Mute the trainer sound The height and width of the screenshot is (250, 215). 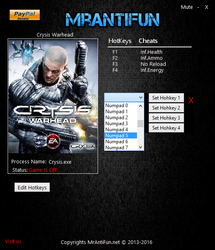click(x=186, y=7)
